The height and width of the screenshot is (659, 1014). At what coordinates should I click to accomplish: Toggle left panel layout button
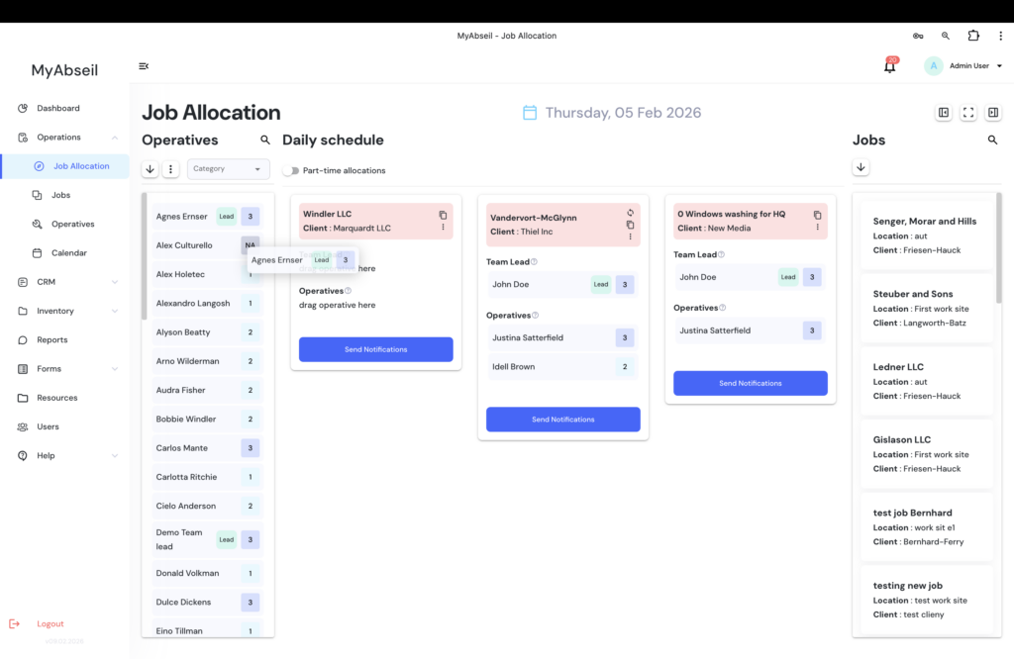point(944,113)
